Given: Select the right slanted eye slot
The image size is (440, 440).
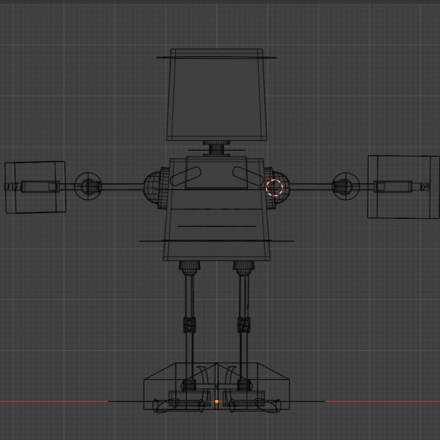Looking at the screenshot, I should pyautogui.click(x=248, y=176).
